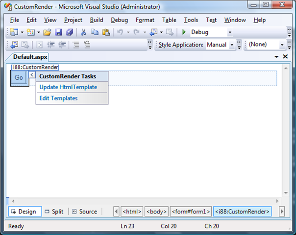Collapse the CustomRender smart tag arrow
Image resolution: width=296 pixels, height=235 pixels.
(32, 75)
